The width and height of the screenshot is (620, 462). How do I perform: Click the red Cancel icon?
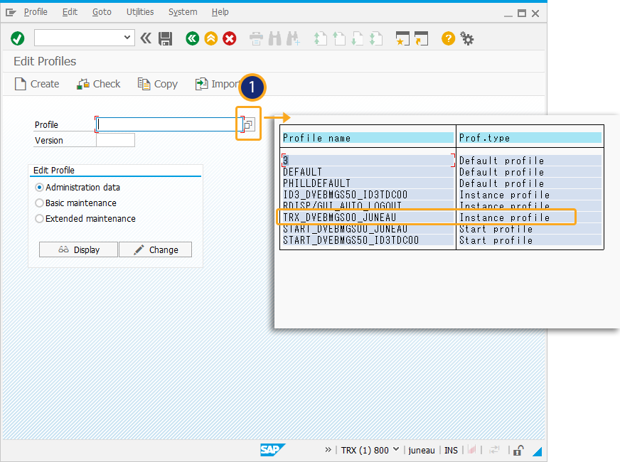click(230, 38)
